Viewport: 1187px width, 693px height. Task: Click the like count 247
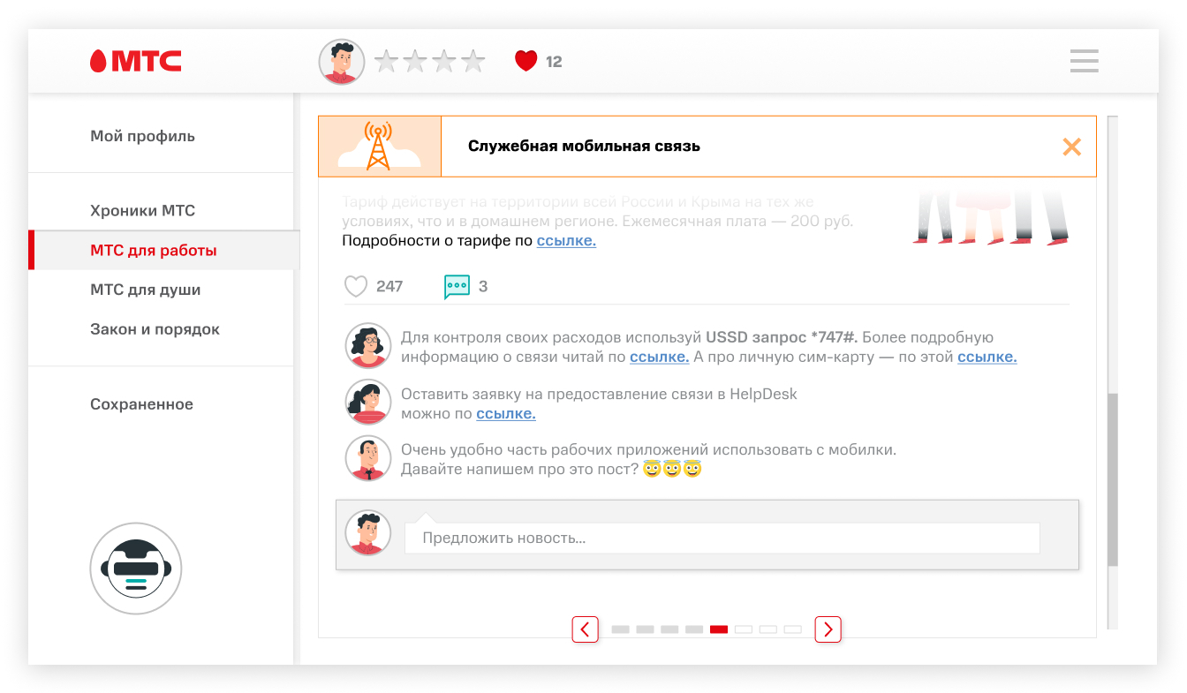[389, 286]
